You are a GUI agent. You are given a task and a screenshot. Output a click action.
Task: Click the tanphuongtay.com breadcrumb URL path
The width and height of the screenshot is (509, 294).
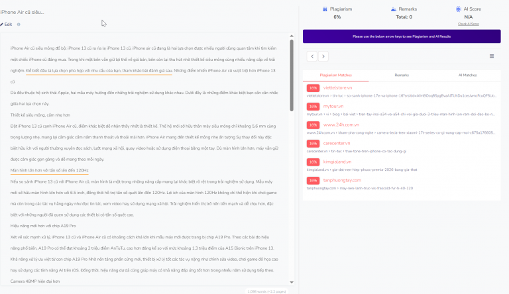pyautogui.click(x=360, y=188)
